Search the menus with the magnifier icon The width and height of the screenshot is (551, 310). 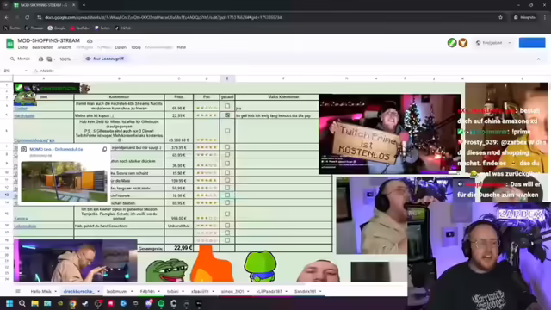coord(12,59)
